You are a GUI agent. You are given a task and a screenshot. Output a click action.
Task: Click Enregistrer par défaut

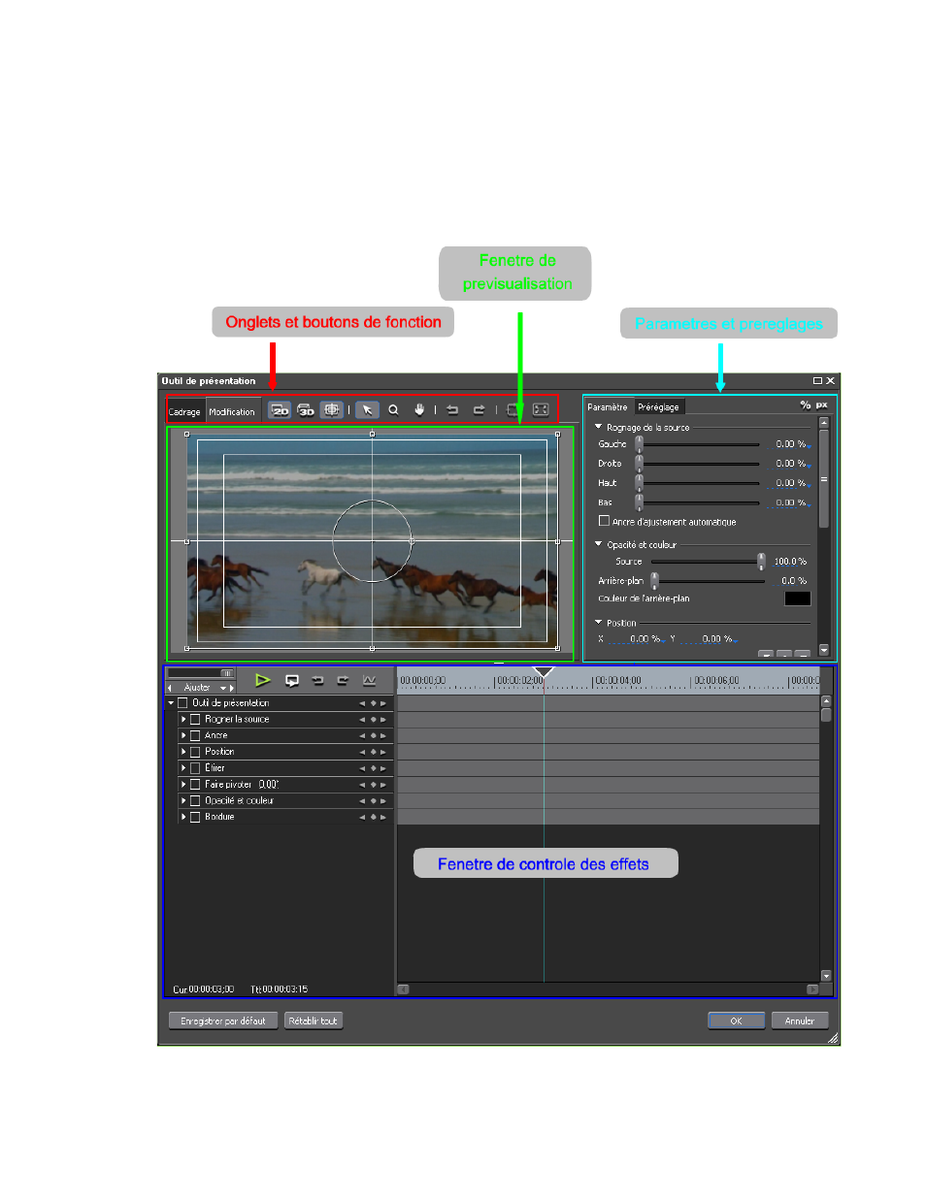point(223,1020)
